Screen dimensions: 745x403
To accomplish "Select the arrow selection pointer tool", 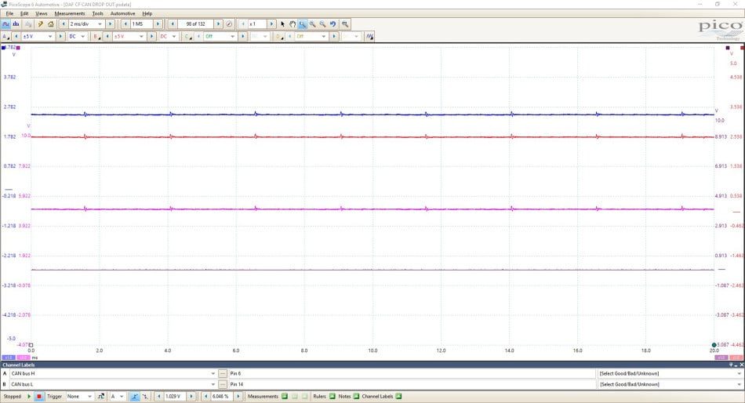I will click(x=282, y=24).
